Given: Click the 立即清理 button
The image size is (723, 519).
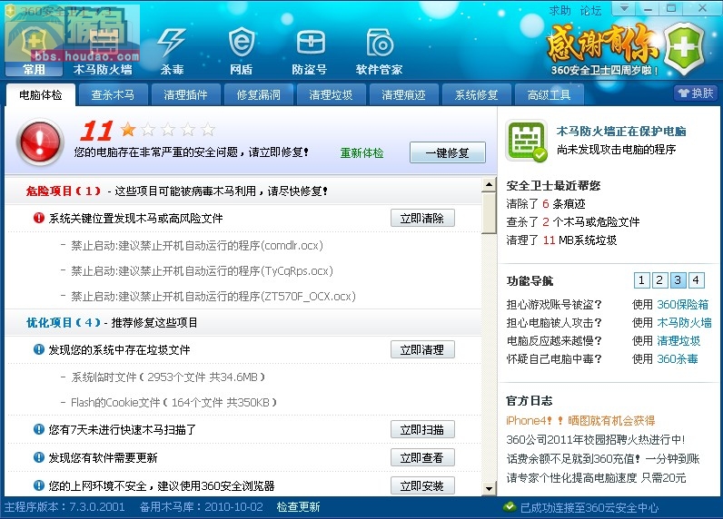Looking at the screenshot, I should pos(422,349).
